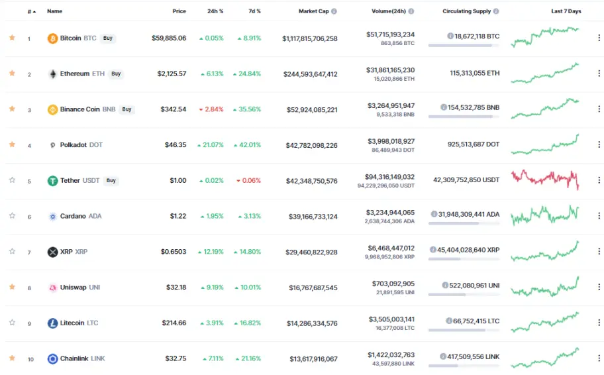Click the Chainlink circulating supply progress bar

tap(464, 366)
